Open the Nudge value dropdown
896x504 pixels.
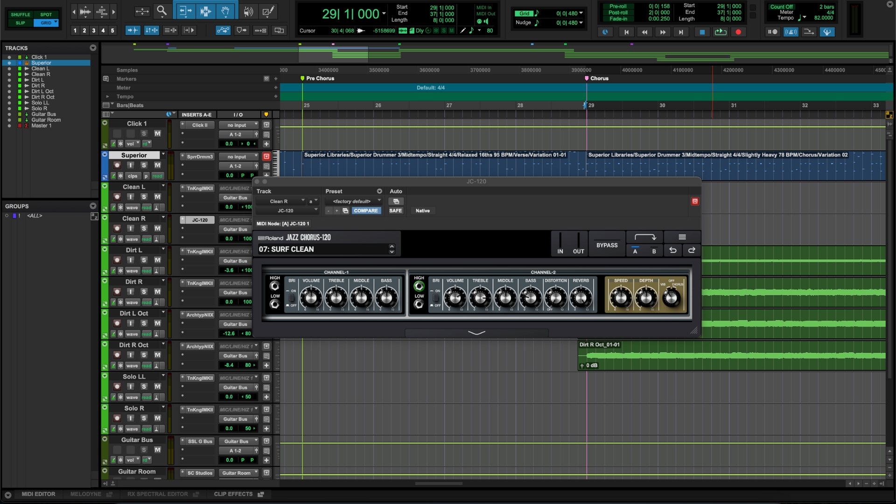[x=581, y=22]
